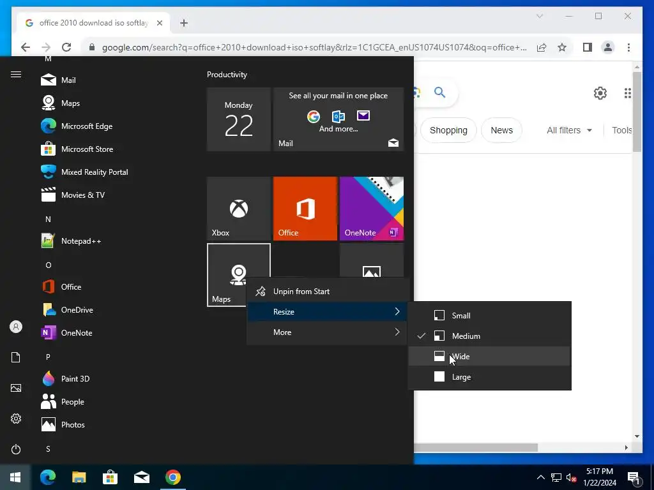Select Small tile size
The image size is (654, 490).
(489, 315)
